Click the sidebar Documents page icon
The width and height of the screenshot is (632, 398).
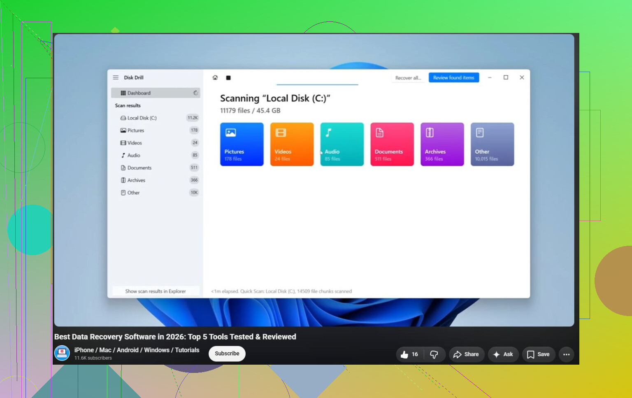(123, 168)
